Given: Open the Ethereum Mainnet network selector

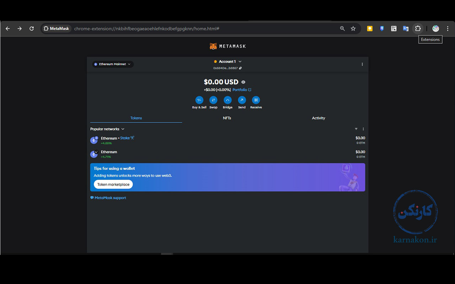Looking at the screenshot, I should (113, 64).
